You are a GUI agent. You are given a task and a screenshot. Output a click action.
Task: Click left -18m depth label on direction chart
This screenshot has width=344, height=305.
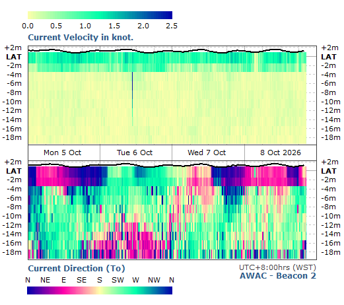(12, 252)
